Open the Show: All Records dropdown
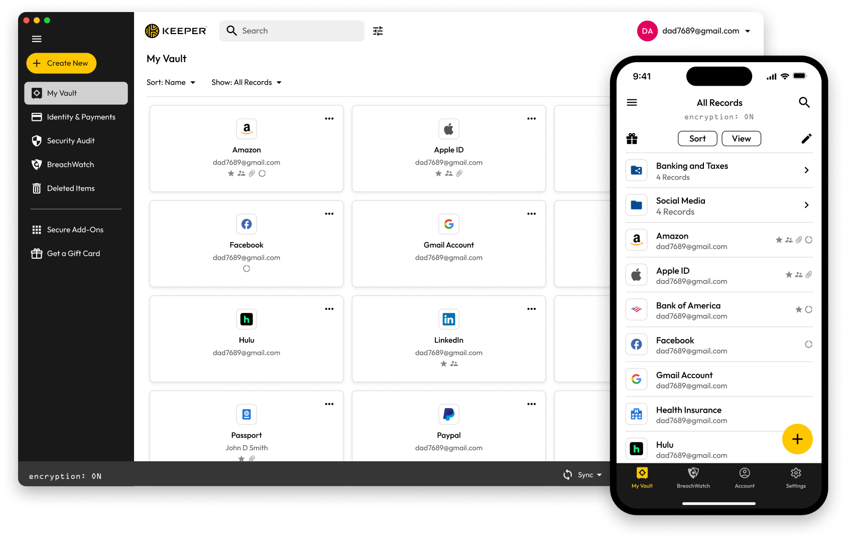Screen dimensions: 847x540 [x=247, y=82]
